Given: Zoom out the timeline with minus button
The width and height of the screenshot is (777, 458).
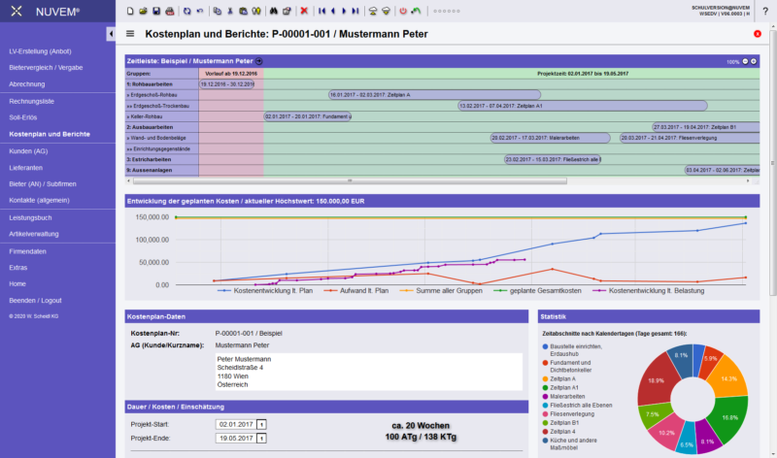Looking at the screenshot, I should 745,61.
